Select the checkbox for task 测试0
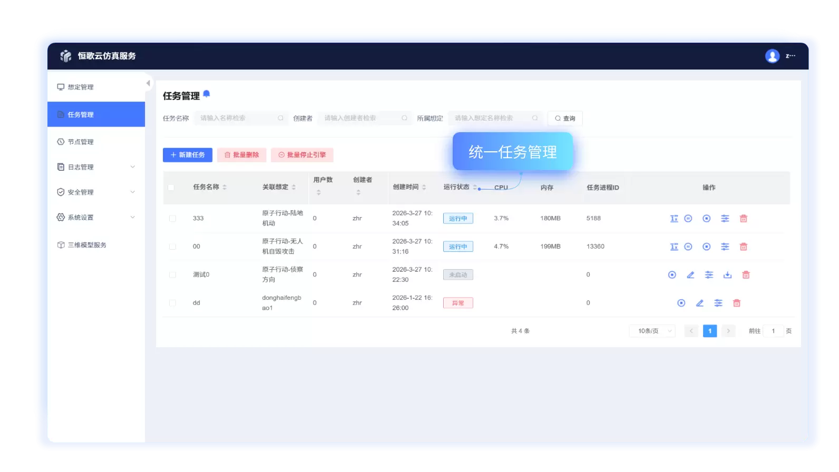This screenshot has height=472, width=839. coord(172,275)
